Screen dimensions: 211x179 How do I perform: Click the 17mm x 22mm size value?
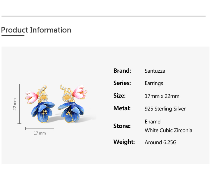162,96
